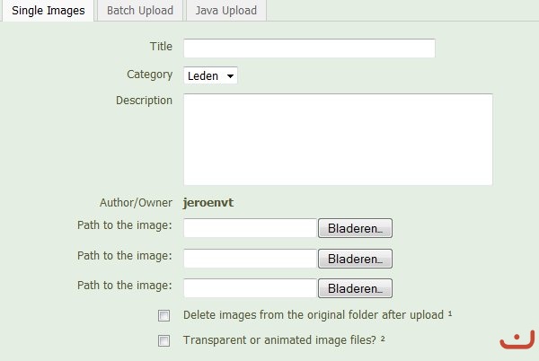Click the orange smiley icon
This screenshot has width=539, height=361.
[516, 341]
